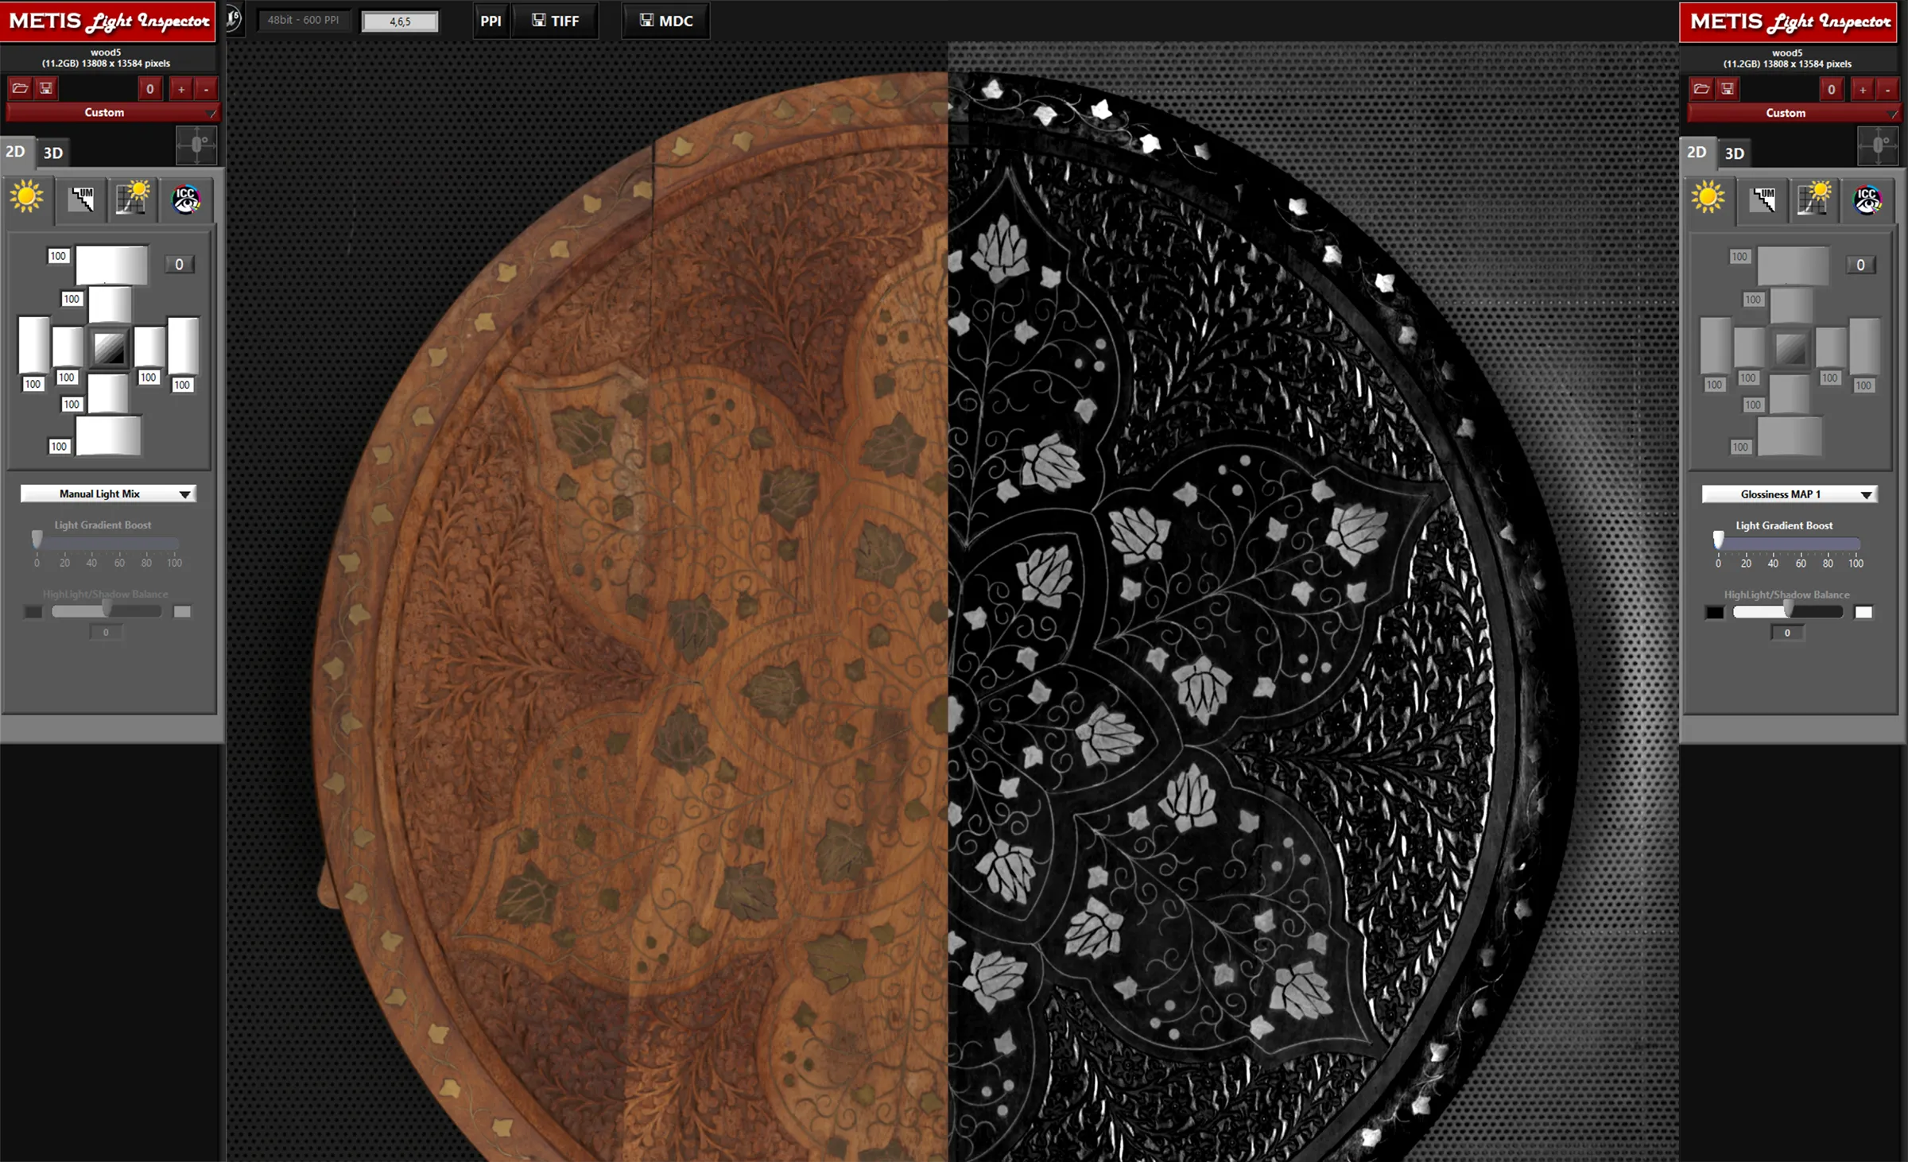Select the sun light tab in the right panel
The height and width of the screenshot is (1162, 1908).
click(x=1708, y=198)
